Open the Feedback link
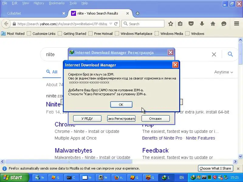 155,150
